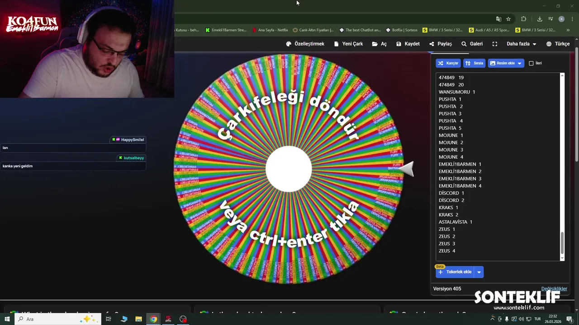
Task: Open the Özelleştirmek customize menu
Action: click(x=305, y=44)
